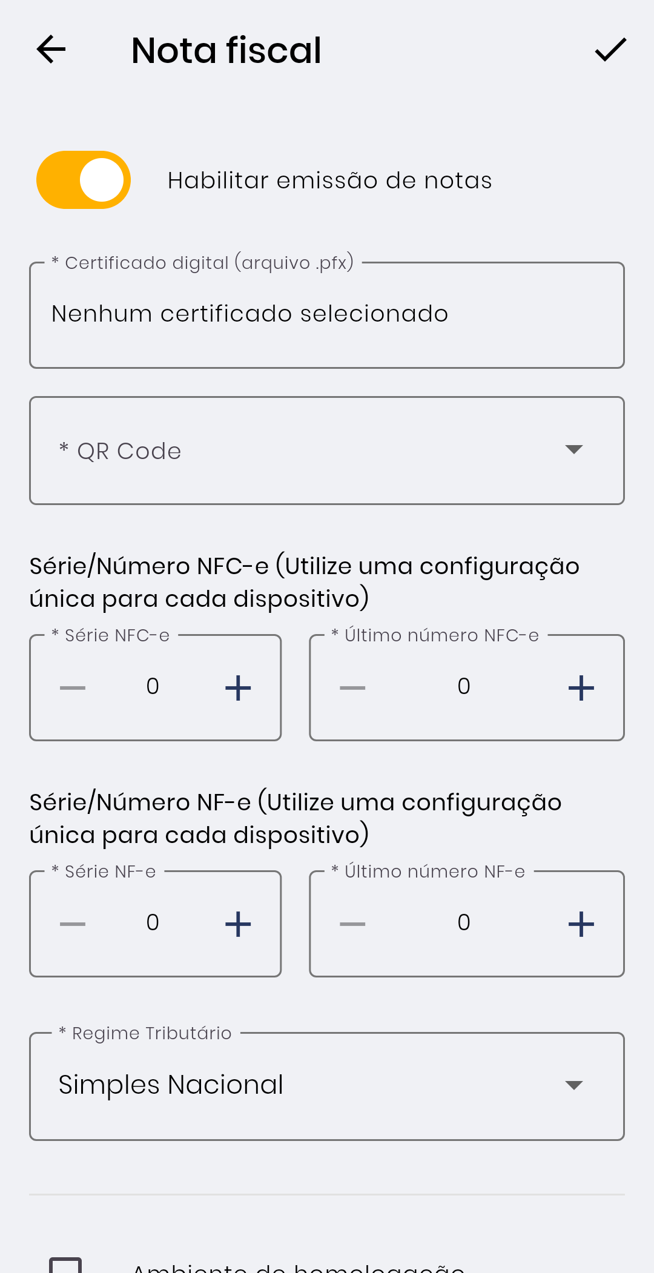Tap the Habilitar emissão de notas label

(x=329, y=180)
